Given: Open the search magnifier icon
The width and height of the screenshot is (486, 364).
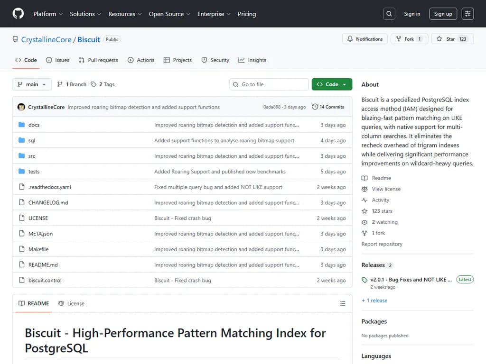Looking at the screenshot, I should [x=389, y=14].
